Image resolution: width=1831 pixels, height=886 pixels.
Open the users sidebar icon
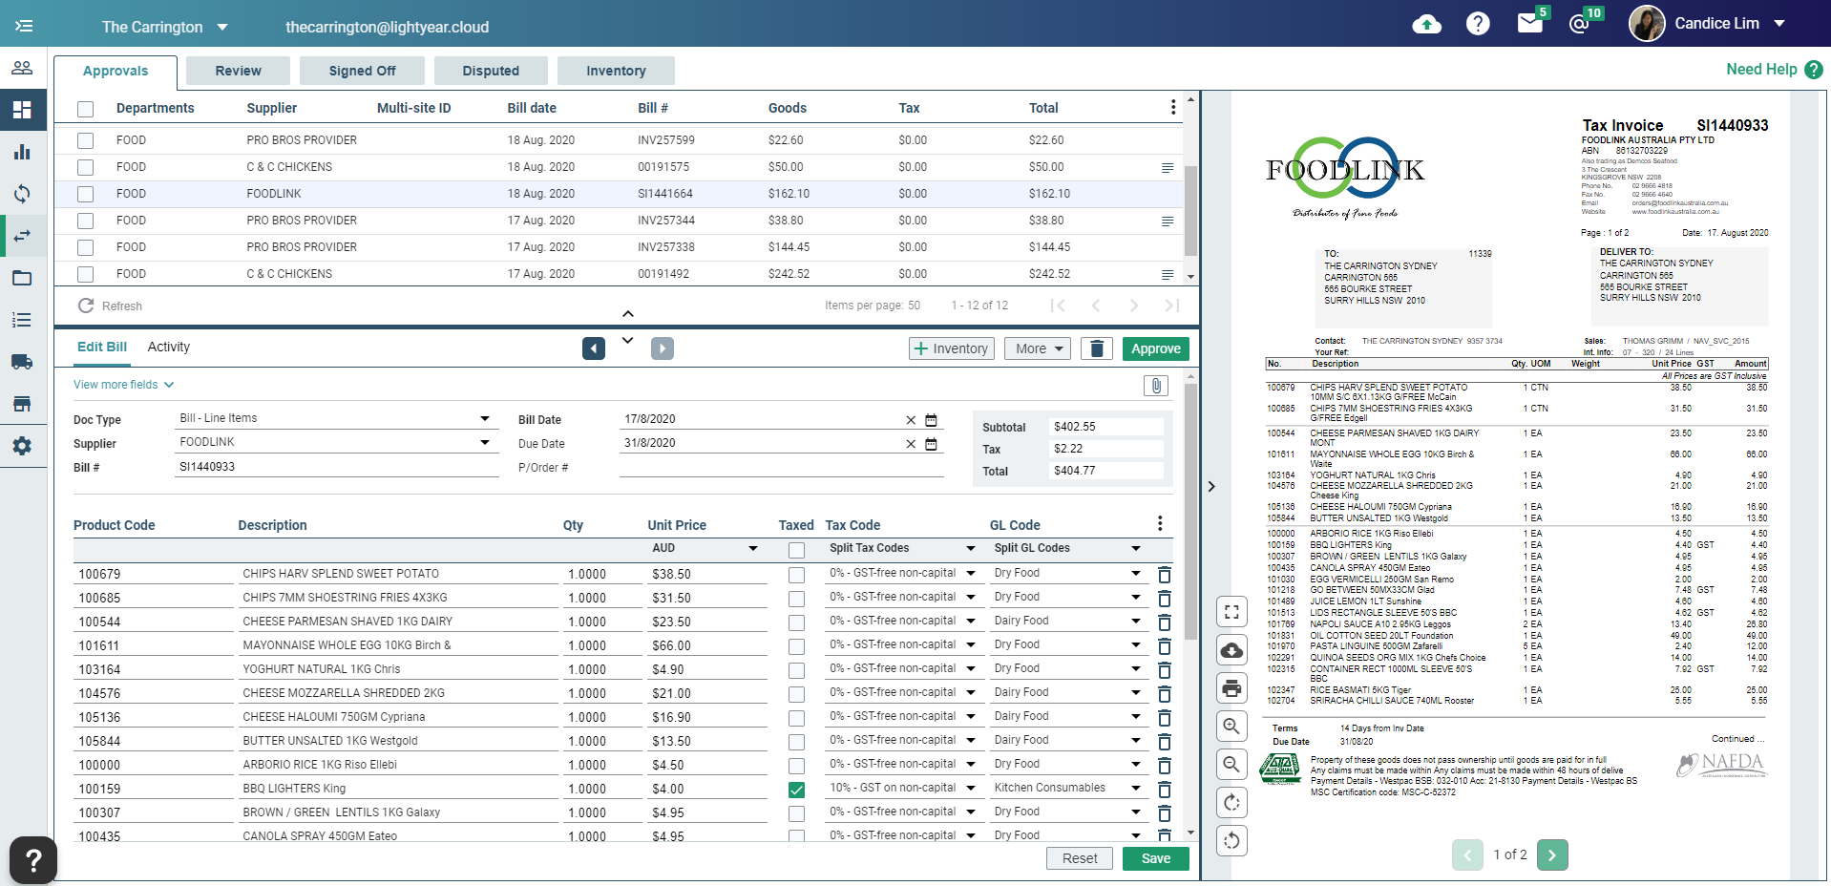point(22,68)
